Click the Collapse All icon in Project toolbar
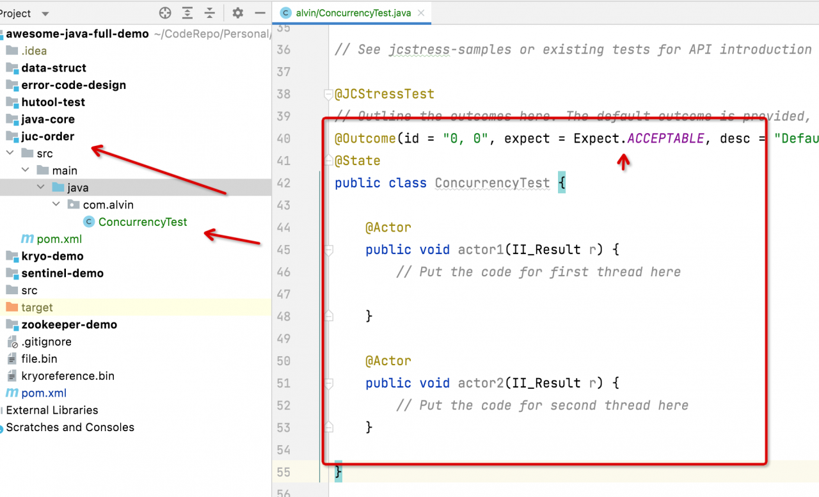The width and height of the screenshot is (819, 497). [209, 13]
